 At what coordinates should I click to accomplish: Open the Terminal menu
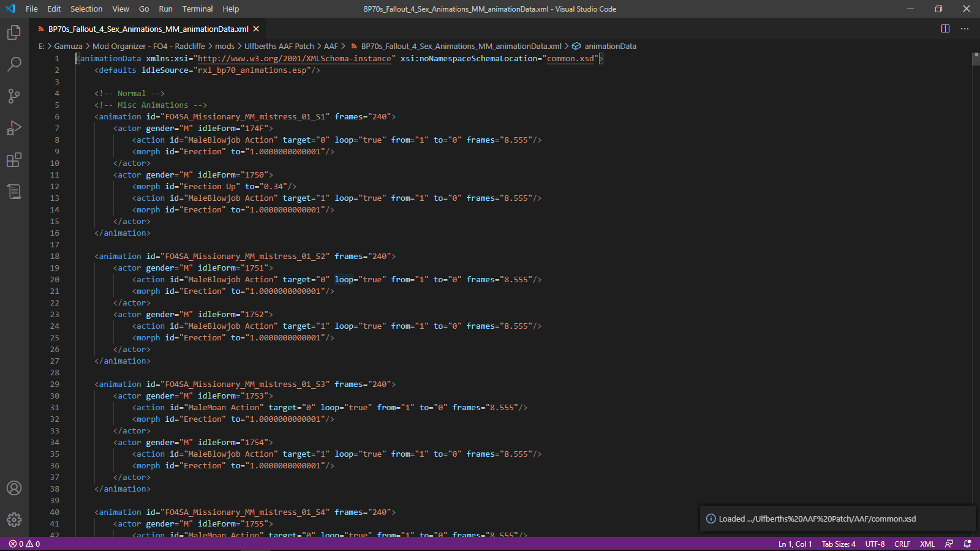click(x=197, y=9)
